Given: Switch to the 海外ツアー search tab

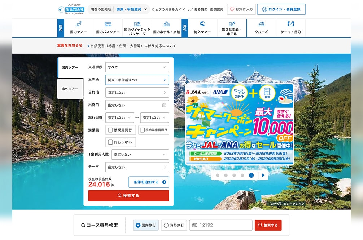Looking at the screenshot, I should pyautogui.click(x=70, y=89).
